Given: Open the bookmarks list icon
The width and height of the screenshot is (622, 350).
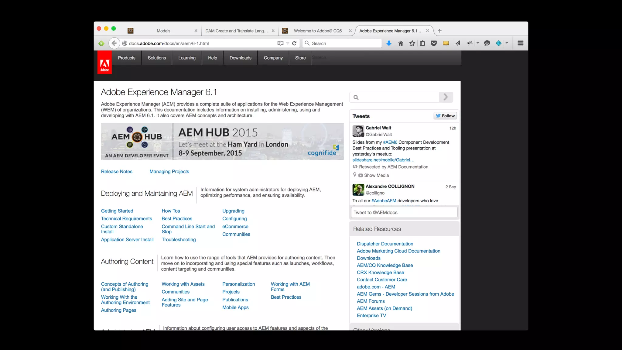Looking at the screenshot, I should [422, 43].
